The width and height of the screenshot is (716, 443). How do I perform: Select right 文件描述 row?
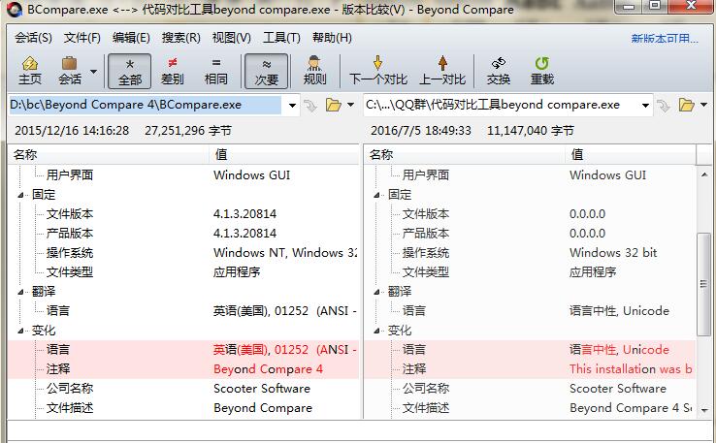tap(530, 408)
